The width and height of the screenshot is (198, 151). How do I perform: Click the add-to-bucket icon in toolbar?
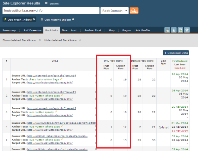coord(167,30)
